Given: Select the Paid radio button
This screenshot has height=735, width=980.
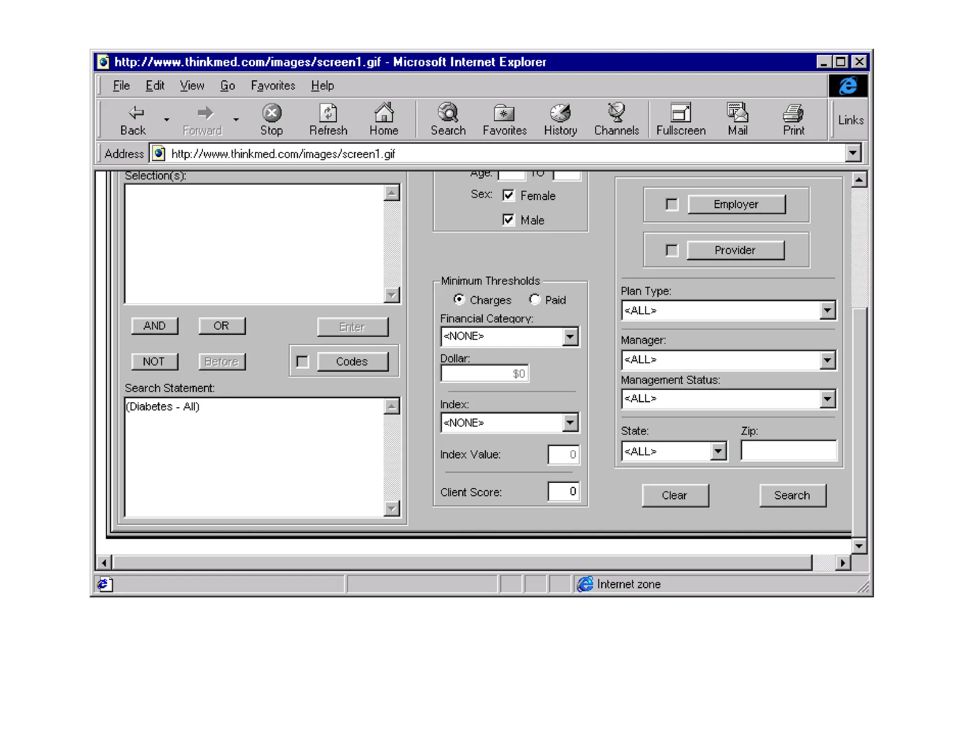Looking at the screenshot, I should [x=535, y=300].
